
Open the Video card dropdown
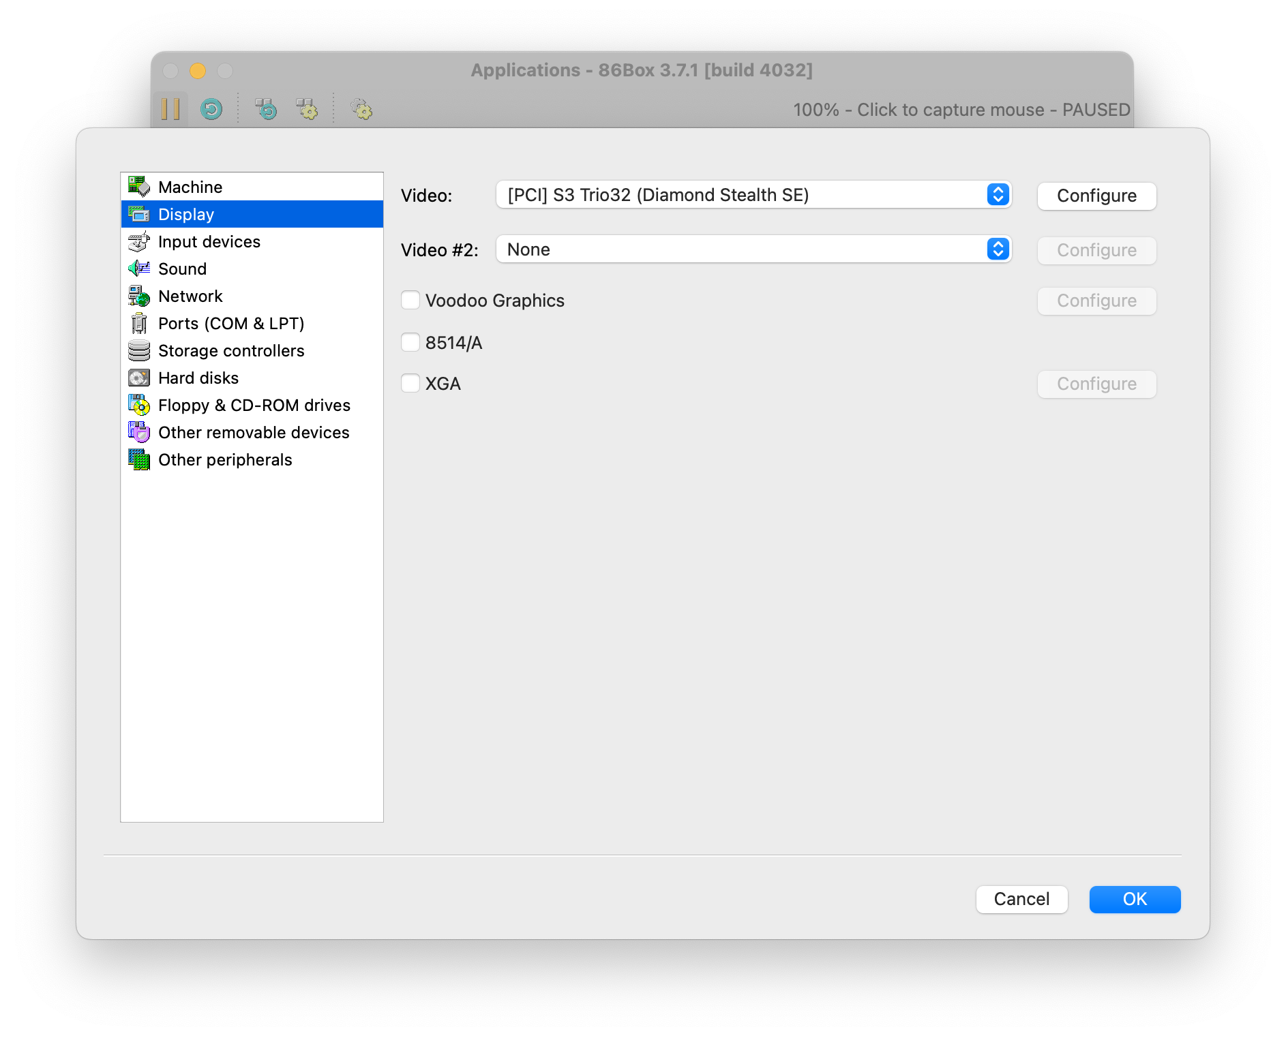coord(753,195)
